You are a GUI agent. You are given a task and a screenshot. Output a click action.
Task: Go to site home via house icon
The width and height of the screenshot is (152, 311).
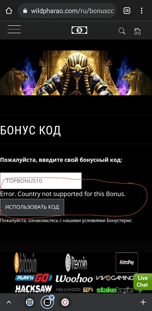137,31
